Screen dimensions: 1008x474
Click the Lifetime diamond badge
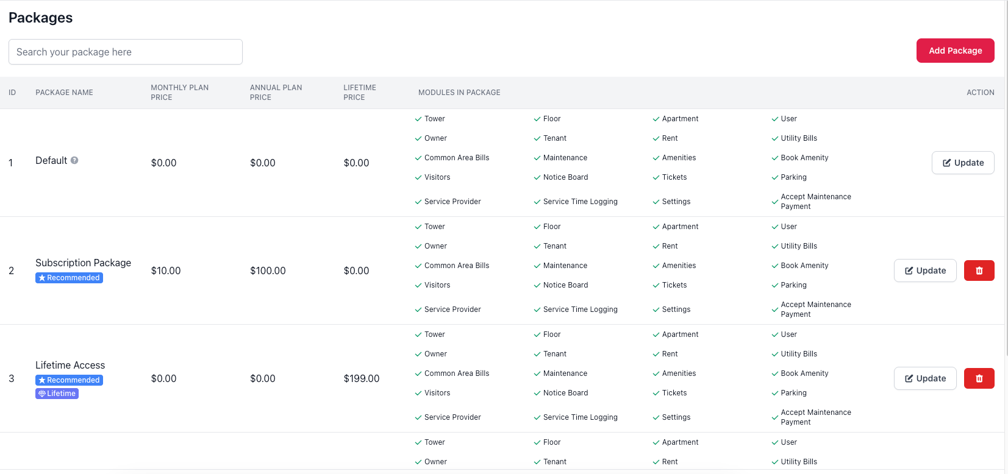tap(57, 394)
